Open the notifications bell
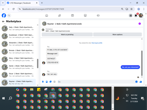The width and height of the screenshot is (147, 110). 136,16
